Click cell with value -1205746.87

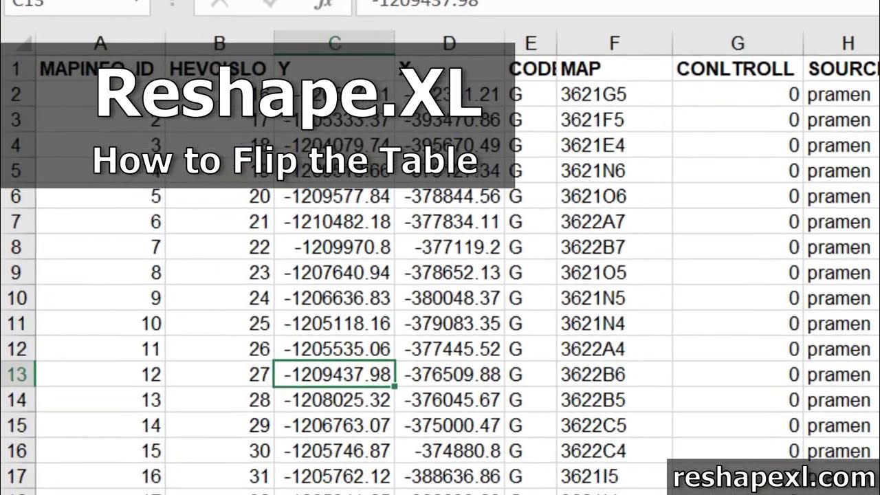[334, 451]
